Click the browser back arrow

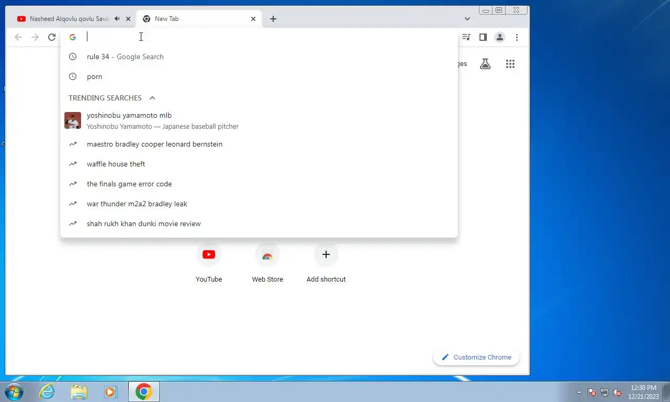(18, 37)
